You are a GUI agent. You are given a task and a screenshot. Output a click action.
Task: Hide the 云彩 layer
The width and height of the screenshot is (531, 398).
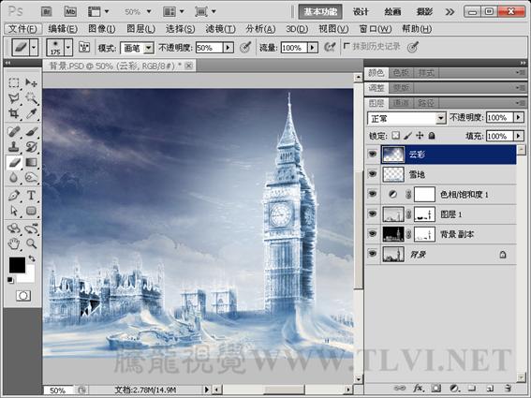(373, 155)
